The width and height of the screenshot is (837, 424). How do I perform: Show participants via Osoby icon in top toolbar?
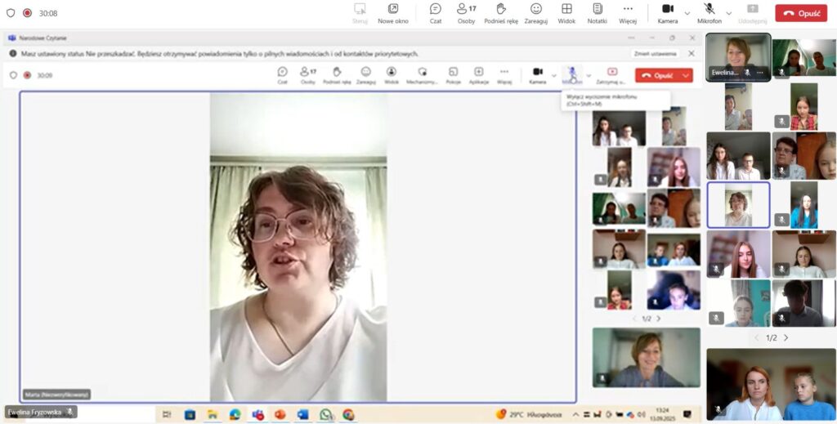click(x=466, y=12)
